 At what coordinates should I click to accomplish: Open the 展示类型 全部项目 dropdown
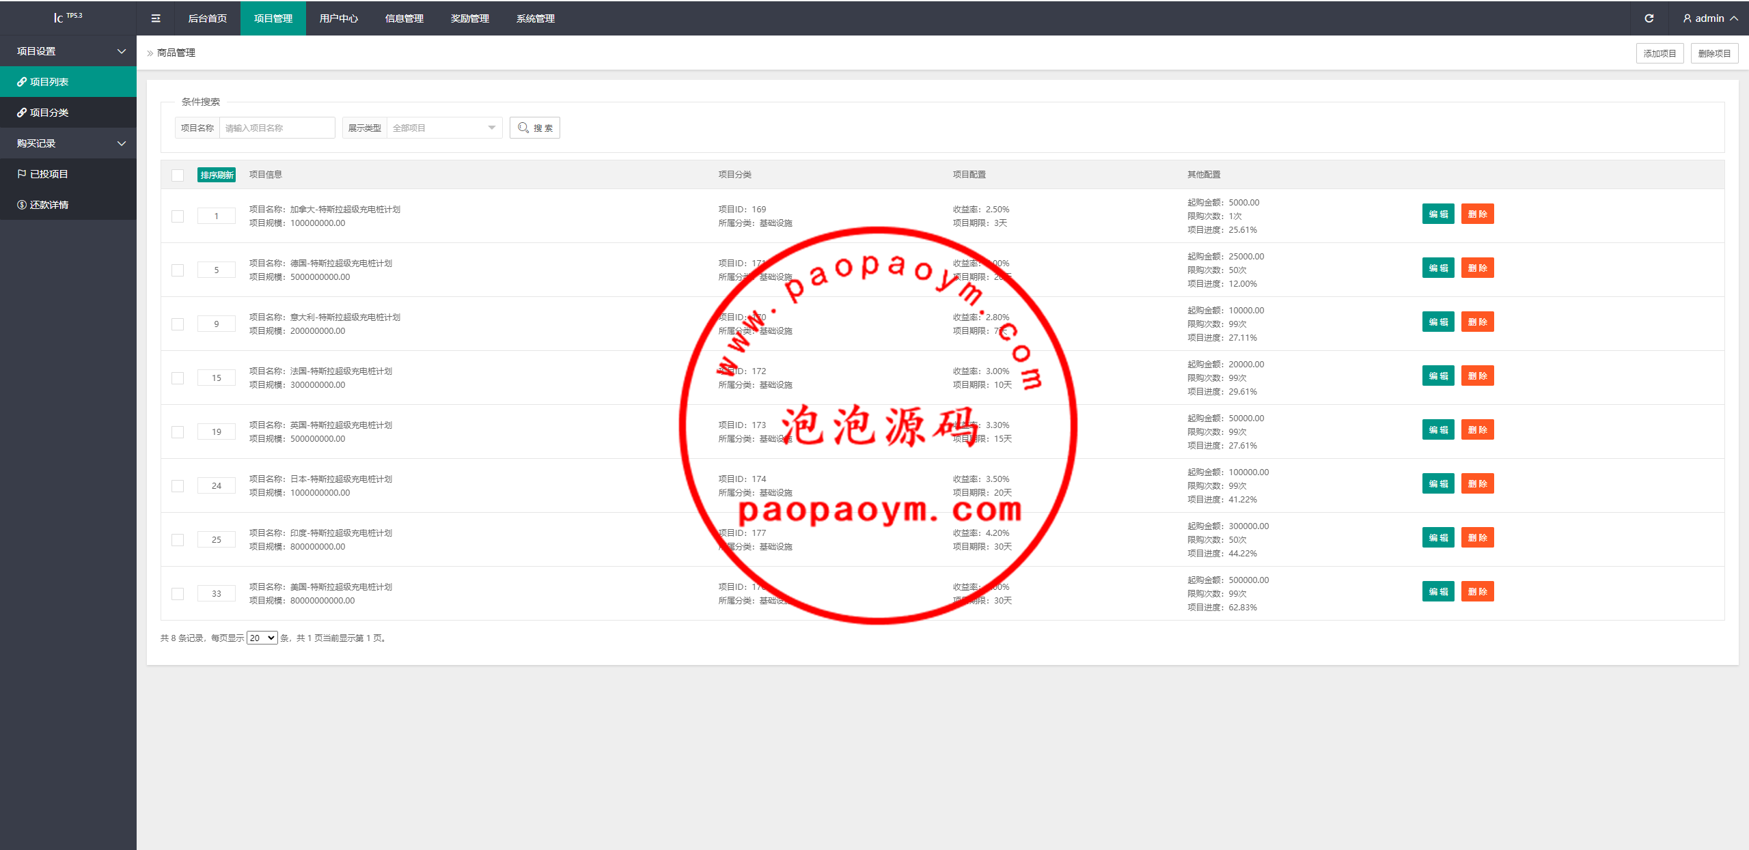pos(444,128)
